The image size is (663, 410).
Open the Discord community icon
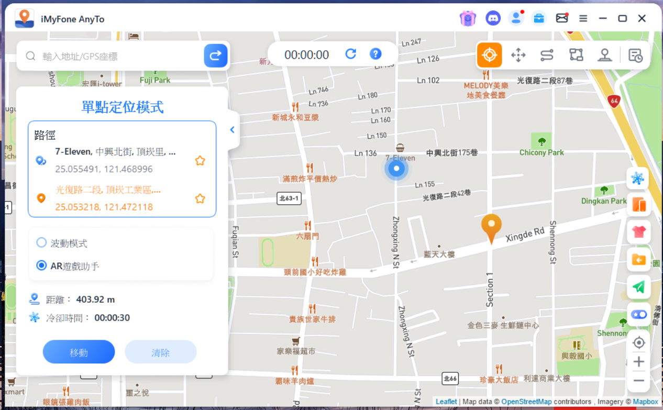(493, 18)
